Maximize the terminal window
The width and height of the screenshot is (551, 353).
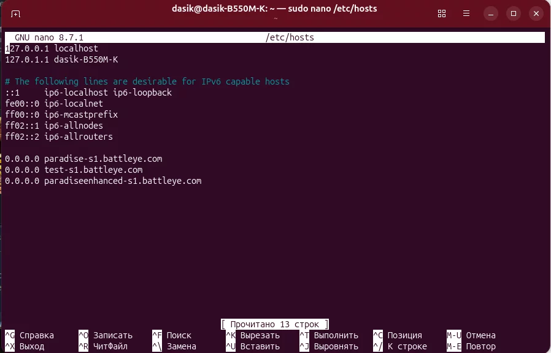(x=514, y=13)
